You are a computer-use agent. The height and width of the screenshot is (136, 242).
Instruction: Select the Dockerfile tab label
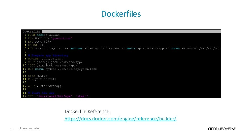click(31, 31)
